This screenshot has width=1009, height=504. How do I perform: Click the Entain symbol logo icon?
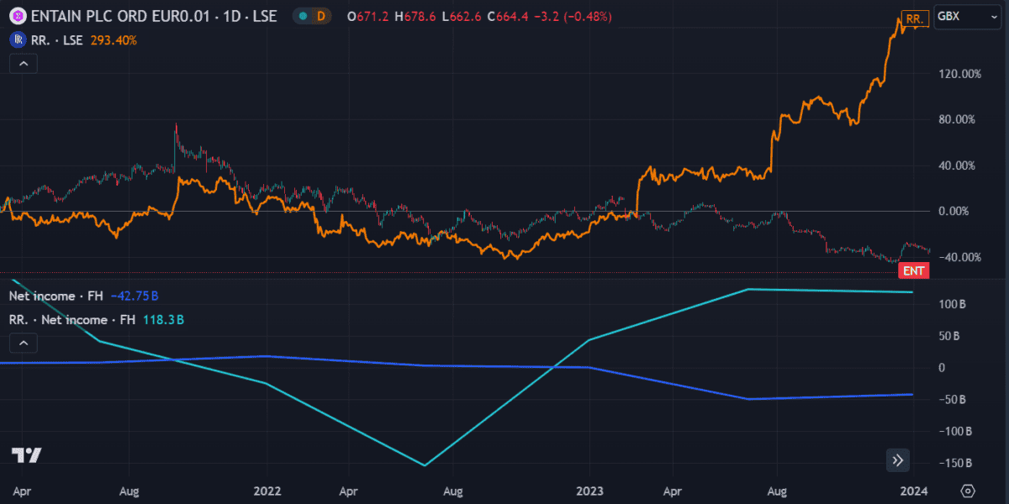[16, 16]
